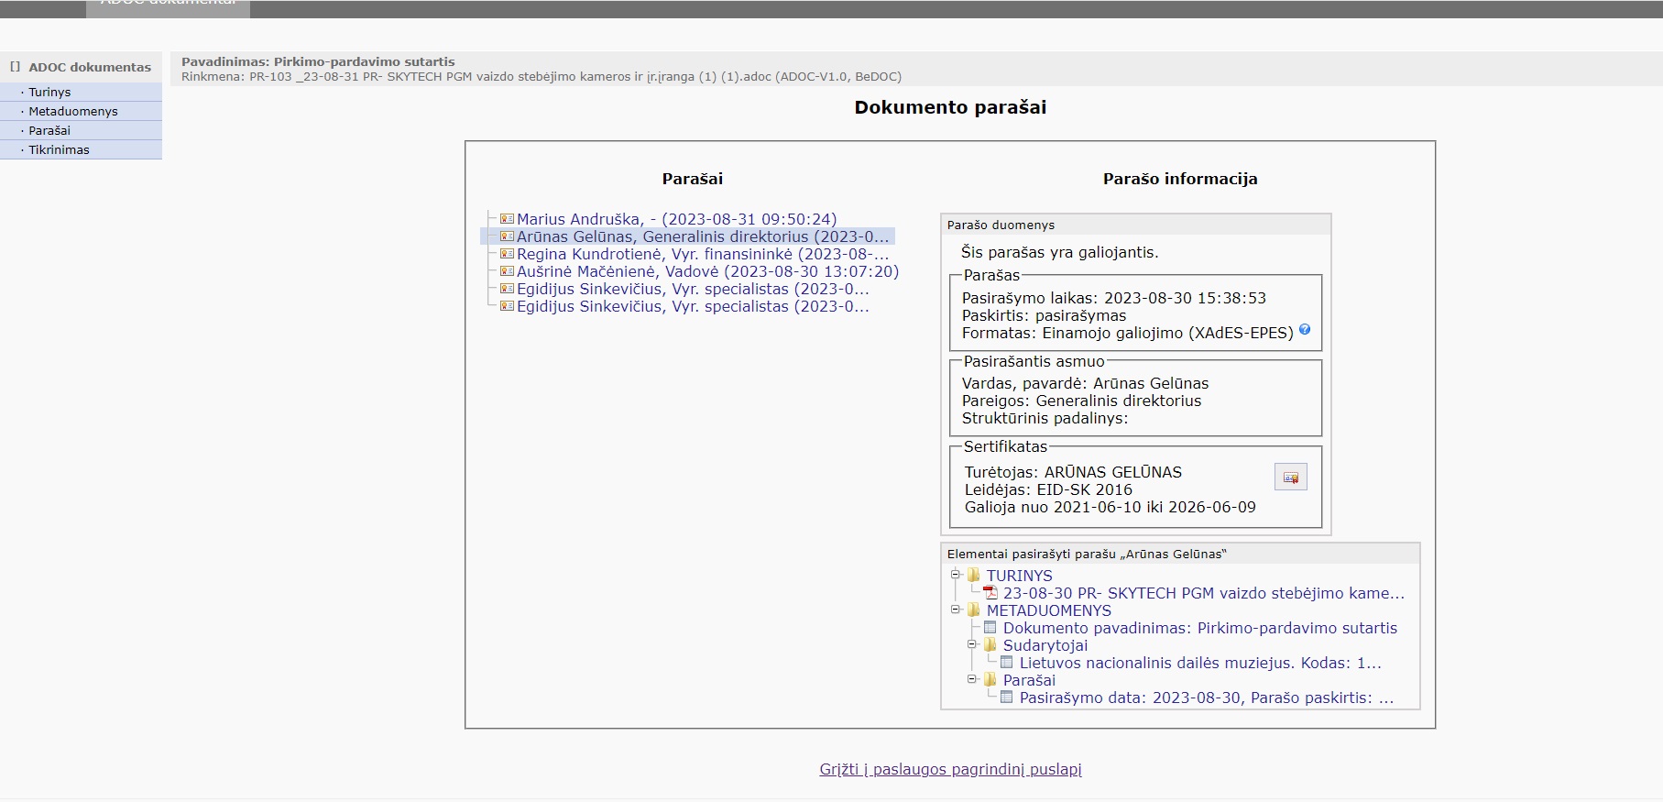Click the TURINYS folder icon
This screenshot has width=1663, height=802.
[974, 576]
